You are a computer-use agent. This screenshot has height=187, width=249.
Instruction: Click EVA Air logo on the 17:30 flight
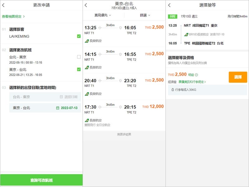point(87,121)
